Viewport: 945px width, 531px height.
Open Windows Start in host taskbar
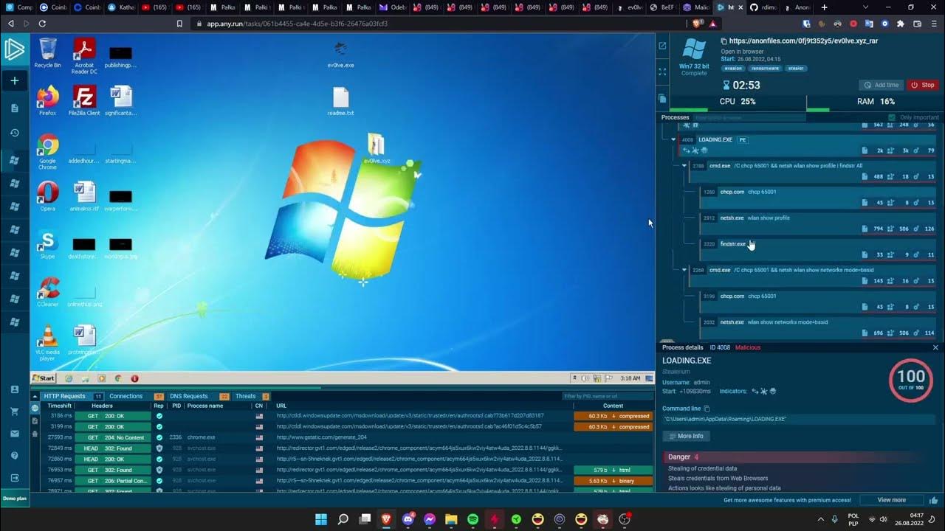321,519
